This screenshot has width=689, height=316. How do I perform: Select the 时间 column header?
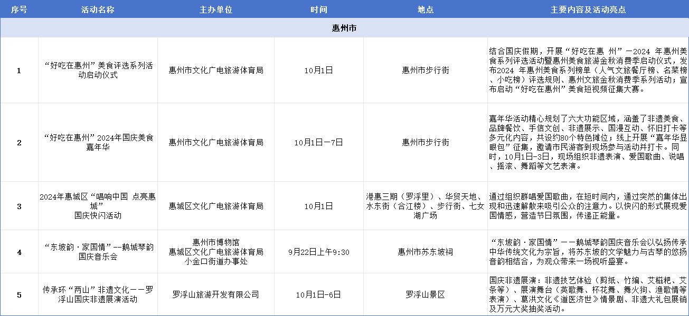319,10
